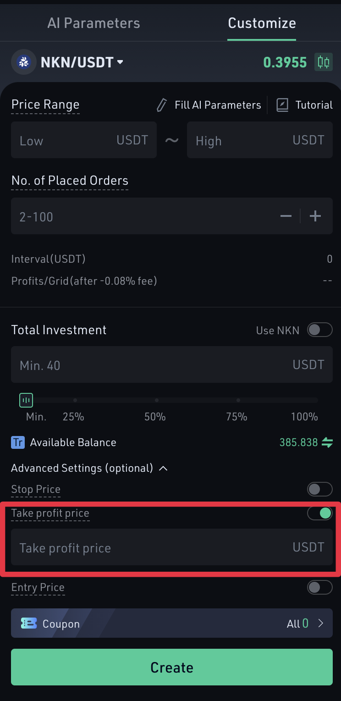Click the pencil Fill AI Parameters icon

pos(161,105)
